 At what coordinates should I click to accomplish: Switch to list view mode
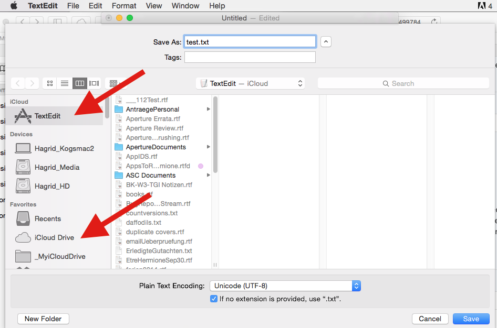click(65, 83)
